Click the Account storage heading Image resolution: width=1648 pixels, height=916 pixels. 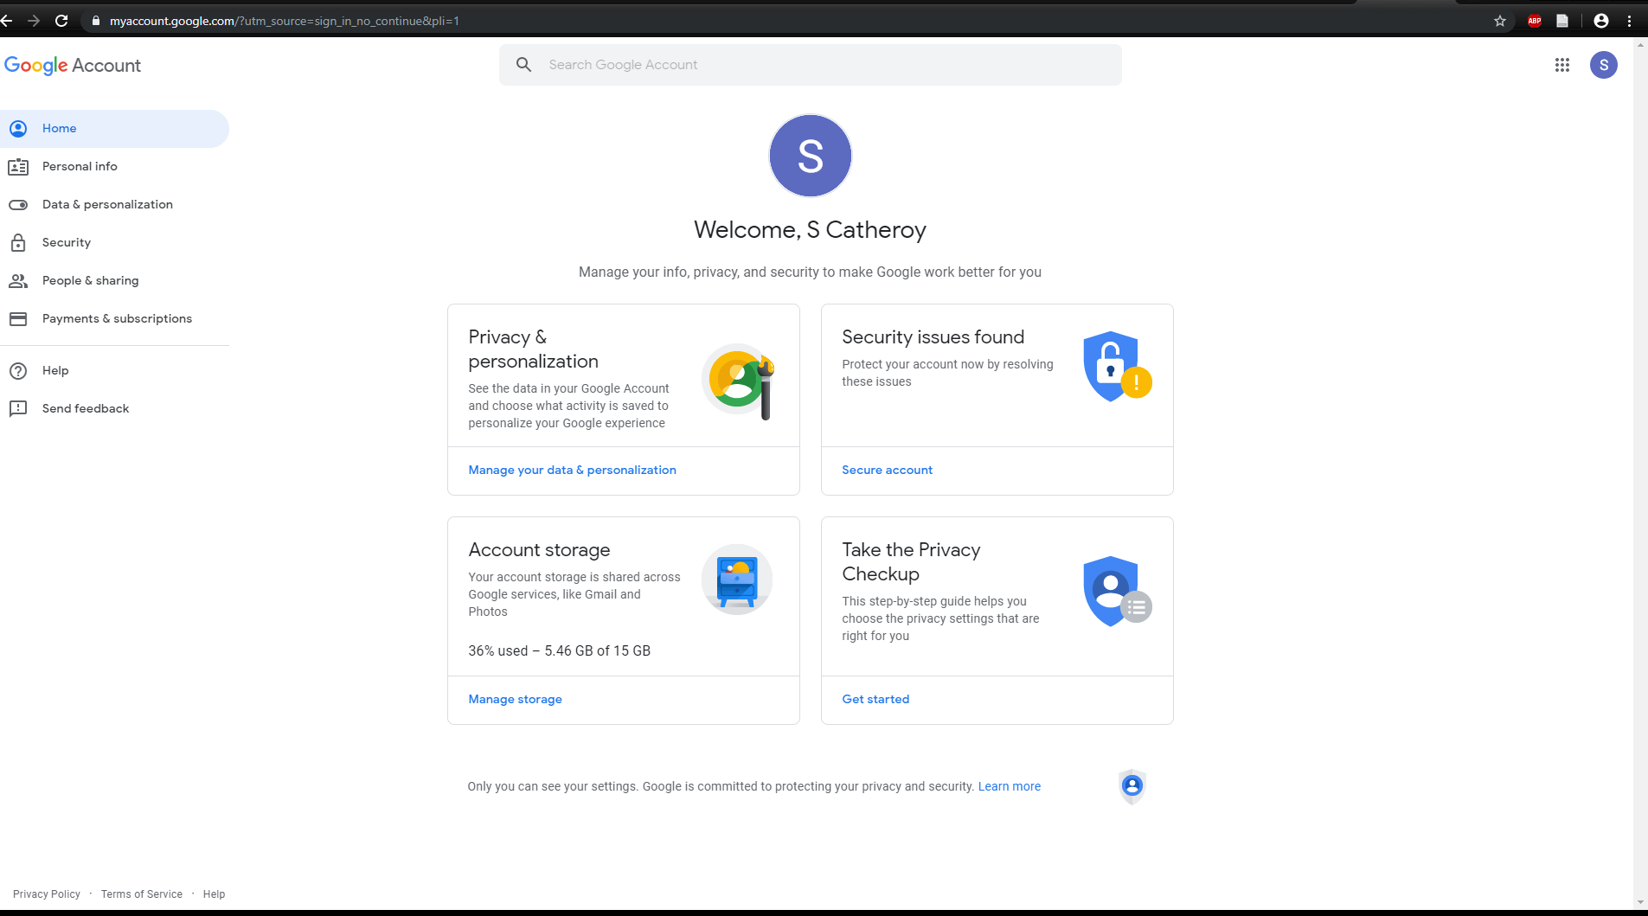(539, 550)
